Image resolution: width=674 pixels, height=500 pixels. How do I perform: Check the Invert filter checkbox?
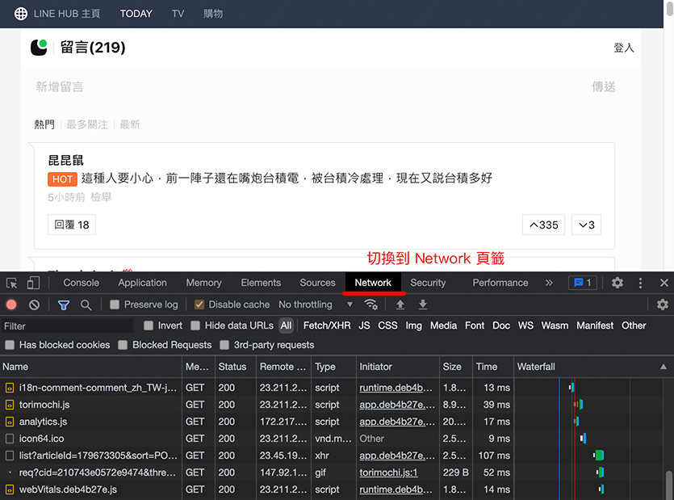tap(149, 326)
